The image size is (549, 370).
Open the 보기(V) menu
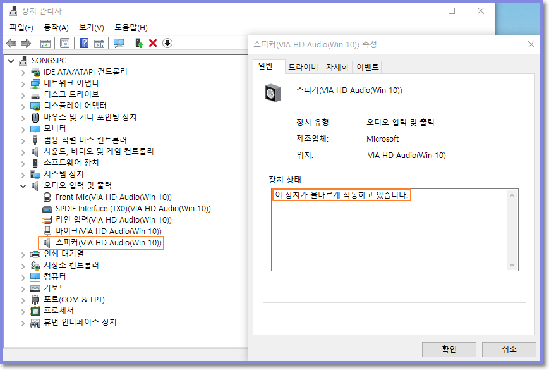[92, 27]
